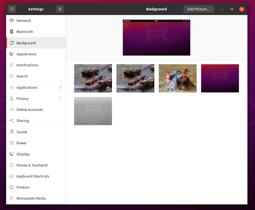Viewport: 255px width, 210px height.
Task: Click the Power icon in sidebar
Action: point(11,143)
